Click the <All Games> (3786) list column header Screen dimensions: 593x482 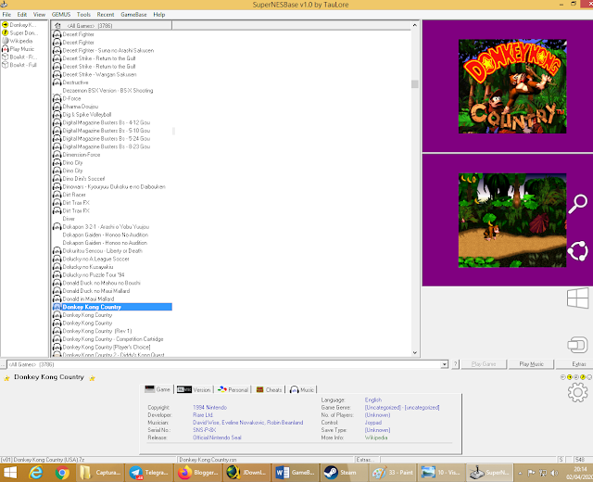[112, 25]
